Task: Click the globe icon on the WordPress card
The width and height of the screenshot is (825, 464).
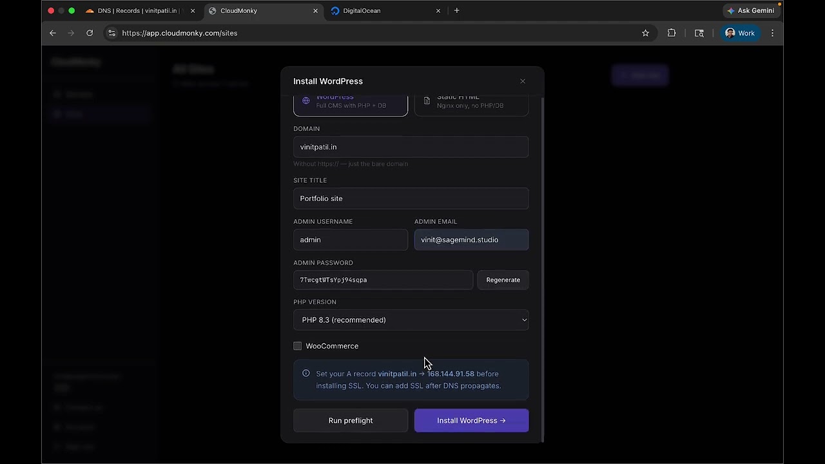Action: pyautogui.click(x=306, y=101)
